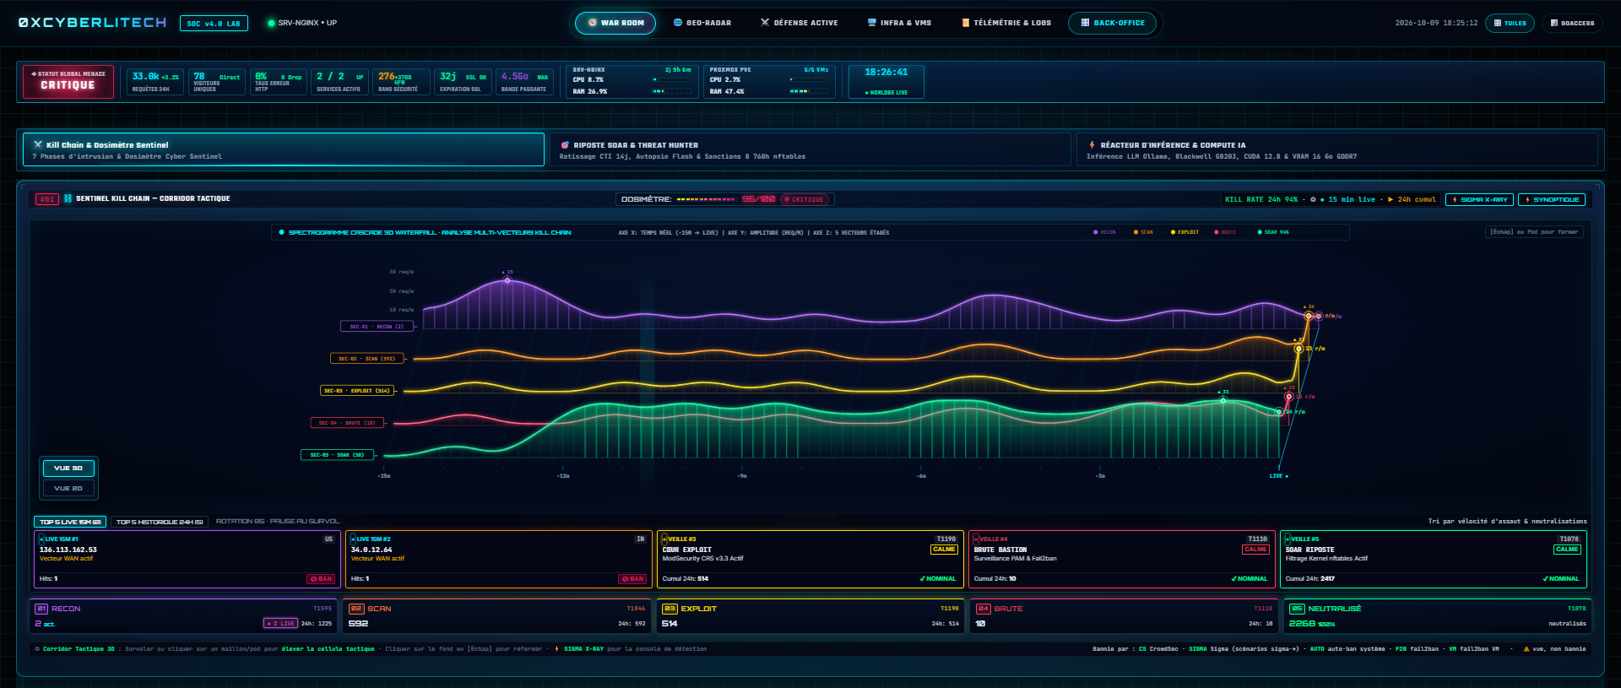Click the crossed-swords Kill Chain icon
The height and width of the screenshot is (688, 1621).
click(x=38, y=144)
